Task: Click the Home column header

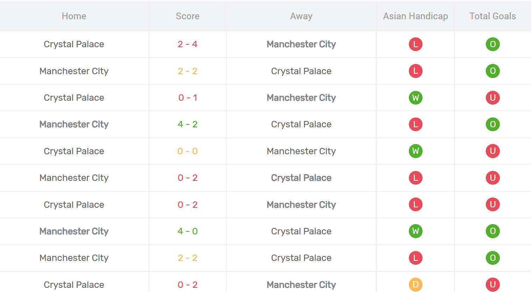Action: click(74, 16)
